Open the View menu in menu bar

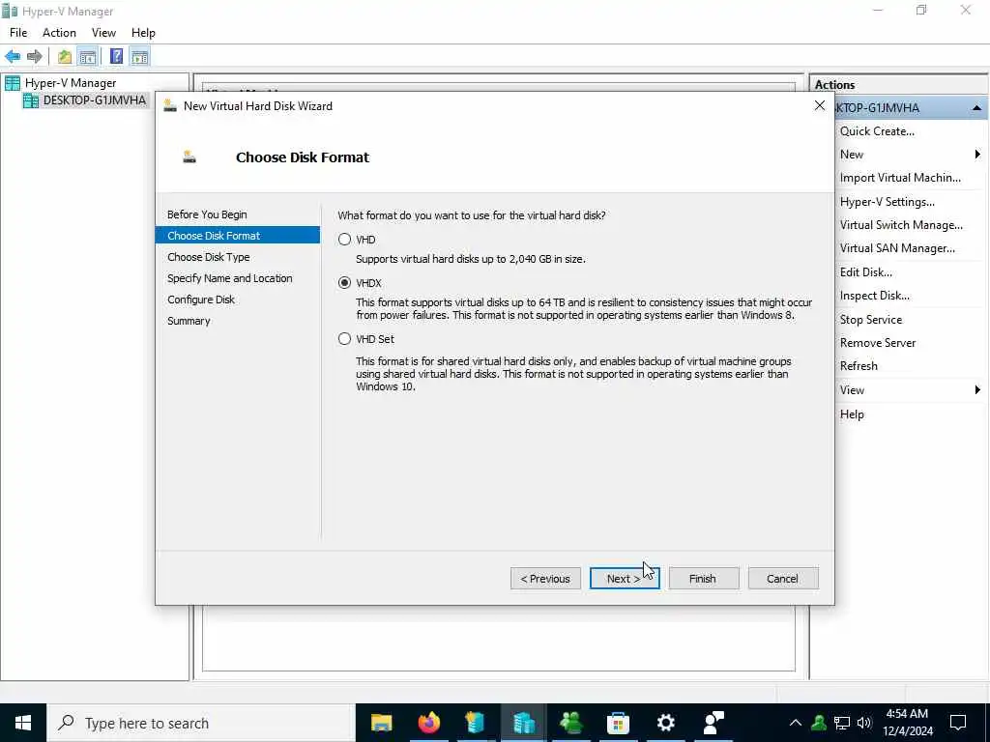click(103, 33)
